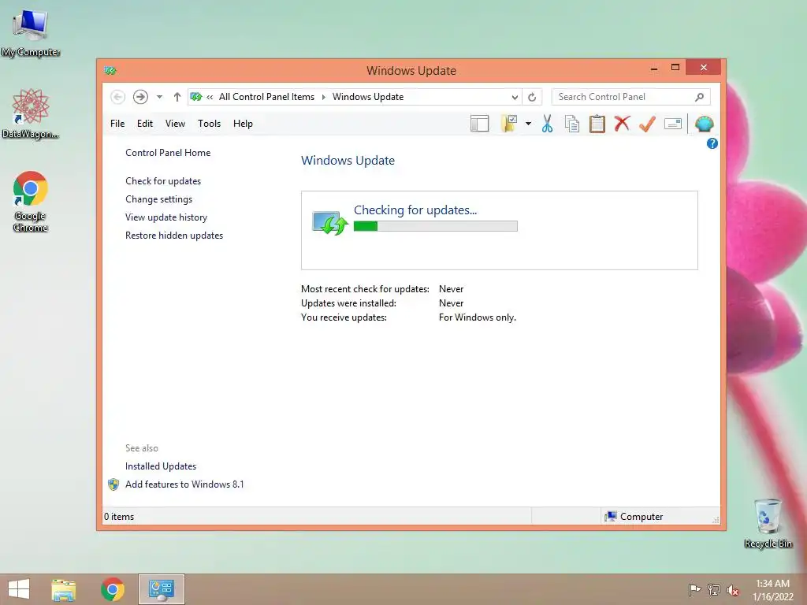Expand the address bar history dropdown
Viewport: 807px width, 605px height.
click(x=514, y=97)
